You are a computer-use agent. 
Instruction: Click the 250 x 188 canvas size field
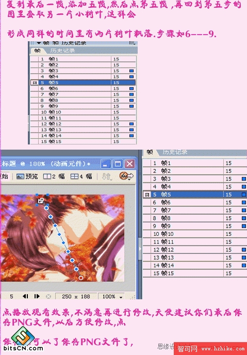click(76, 296)
